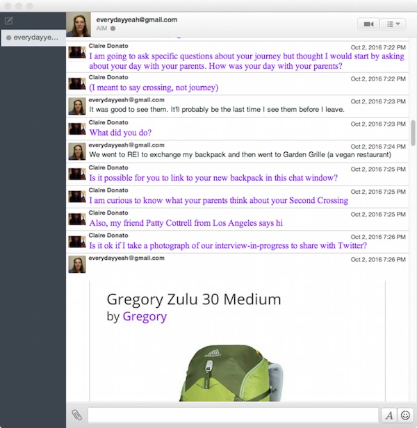
Task: Click the everydayyeah@gmail.com header name
Action: 136,19
